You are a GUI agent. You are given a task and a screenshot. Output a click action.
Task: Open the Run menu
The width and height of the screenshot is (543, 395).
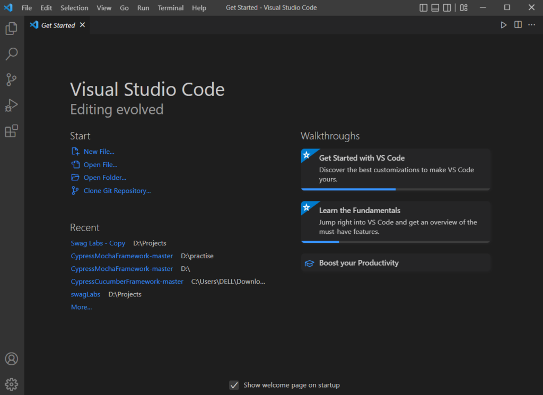143,7
